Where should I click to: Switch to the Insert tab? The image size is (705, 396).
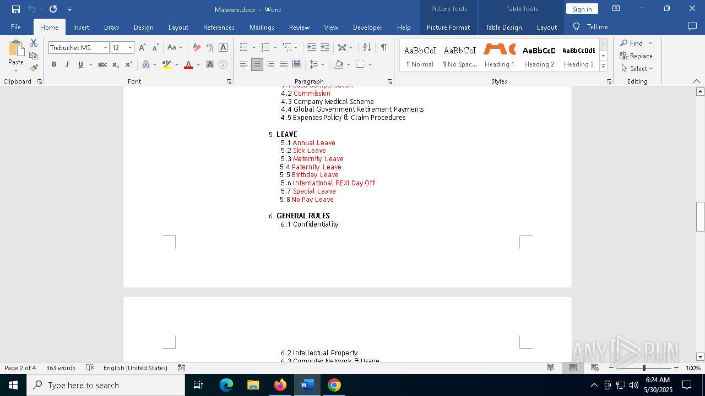(81, 27)
